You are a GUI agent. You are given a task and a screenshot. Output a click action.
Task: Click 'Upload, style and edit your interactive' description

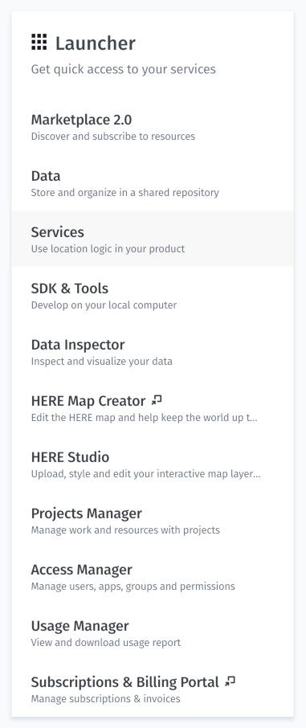coord(146,474)
